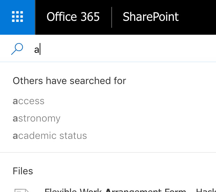This screenshot has height=192, width=216.
Task: Navigate to SharePoint from the top bar
Action: [151, 17]
